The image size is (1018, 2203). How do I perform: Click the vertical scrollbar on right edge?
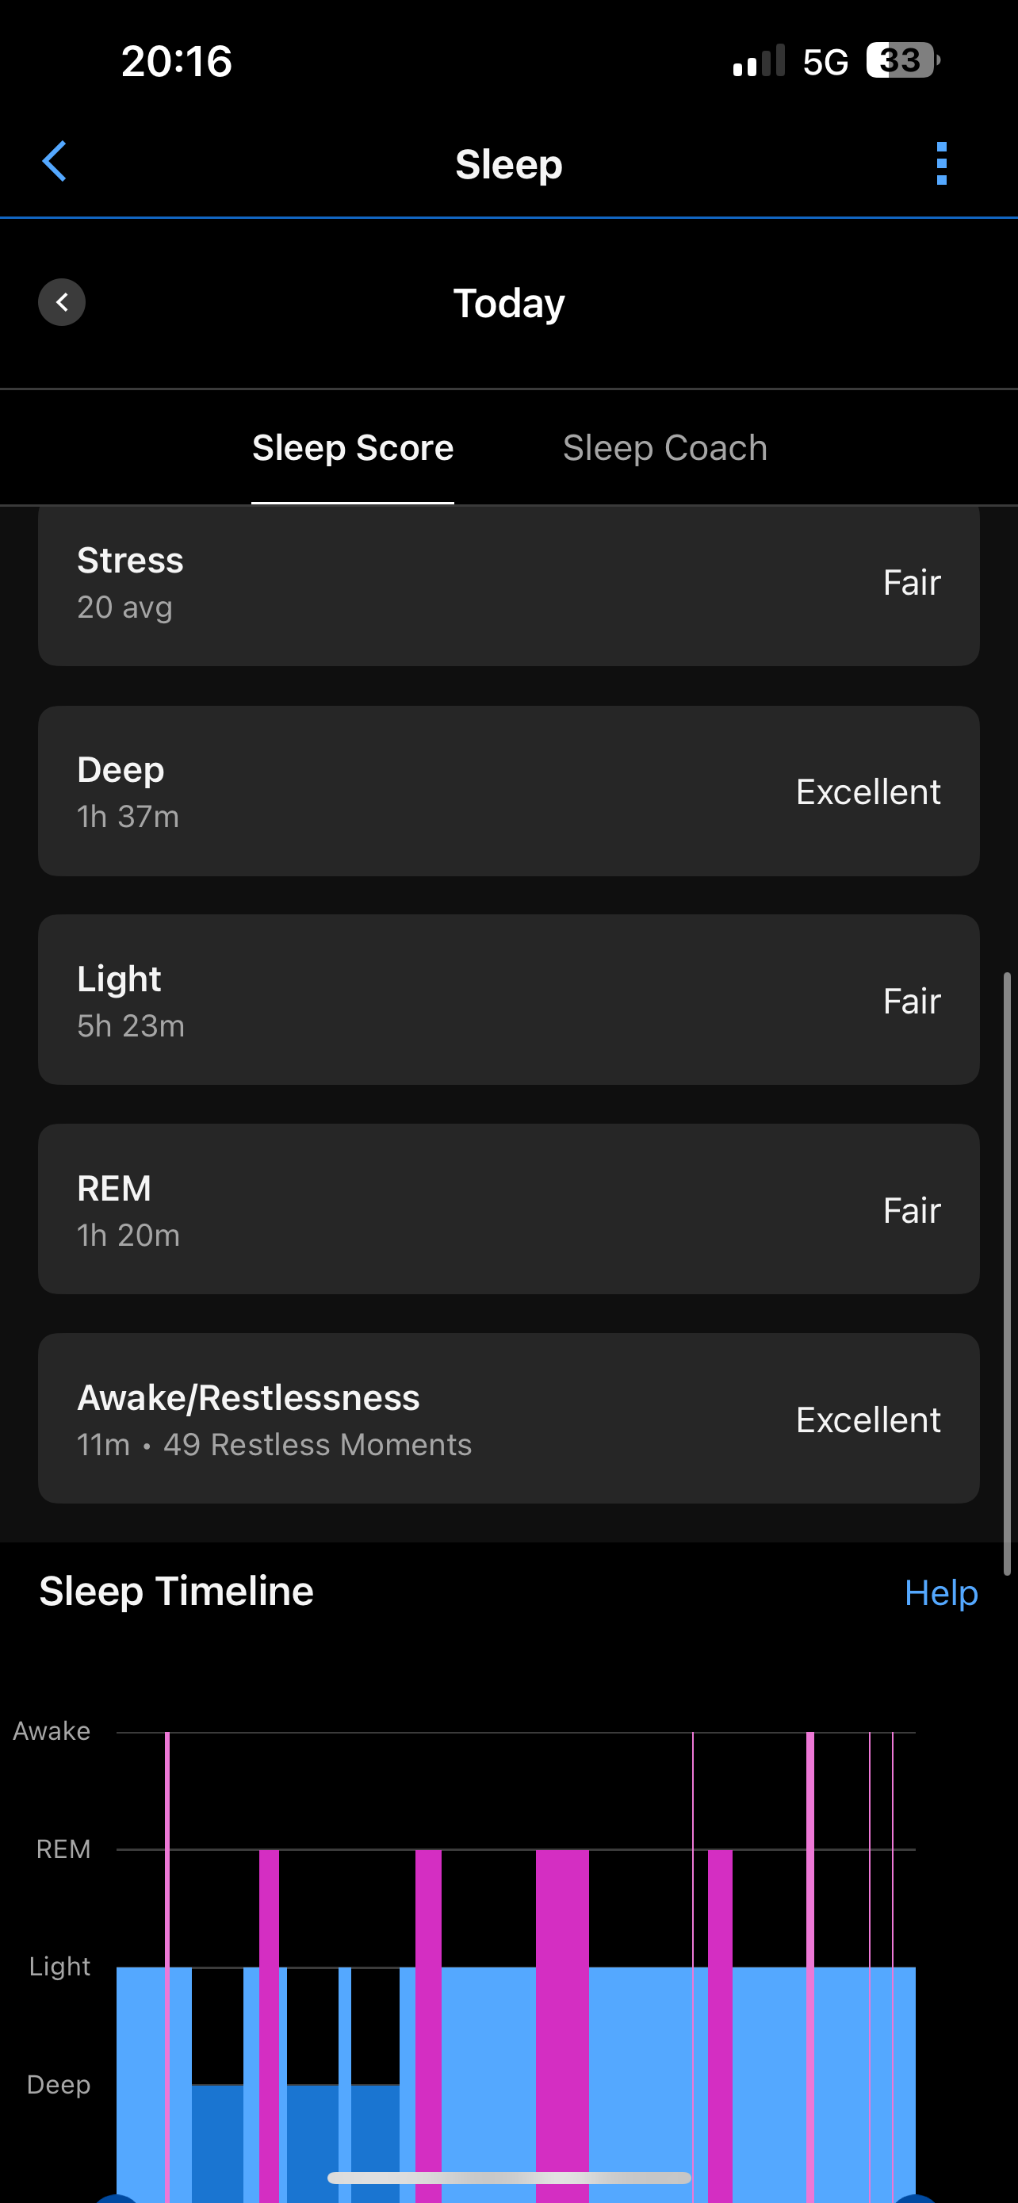tap(1008, 1274)
